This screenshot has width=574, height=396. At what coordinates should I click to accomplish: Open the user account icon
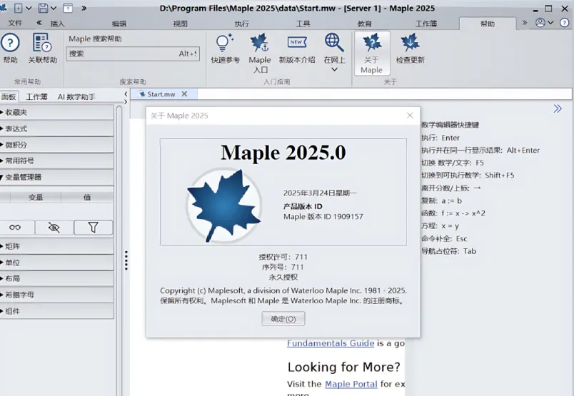[540, 23]
